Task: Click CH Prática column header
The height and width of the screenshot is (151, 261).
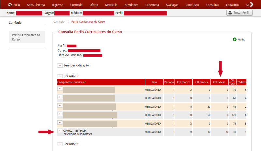Action: (x=202, y=82)
